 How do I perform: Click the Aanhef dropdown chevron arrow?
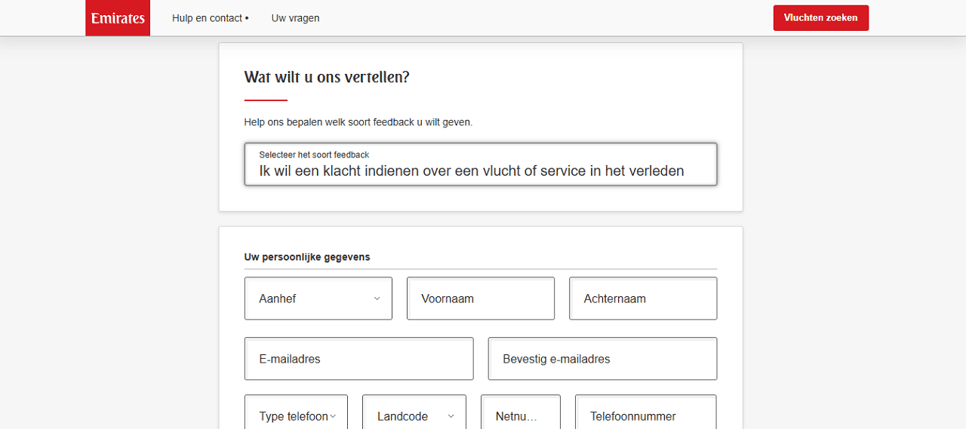click(377, 299)
